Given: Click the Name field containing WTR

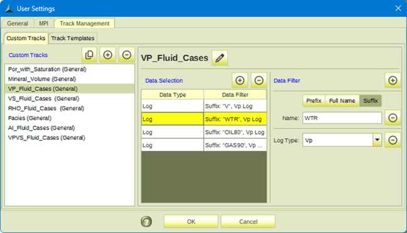Looking at the screenshot, I should pos(342,118).
